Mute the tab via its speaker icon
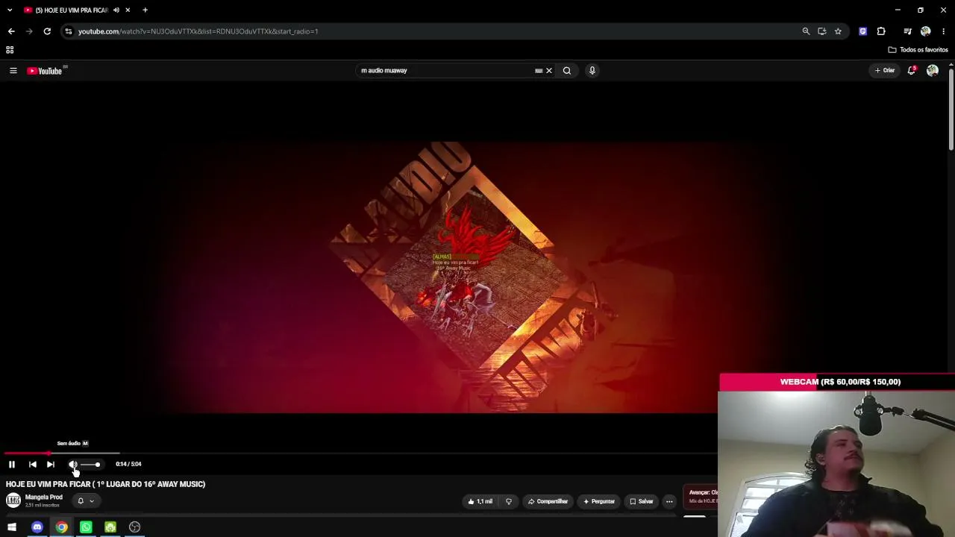This screenshot has width=955, height=537. point(116,10)
